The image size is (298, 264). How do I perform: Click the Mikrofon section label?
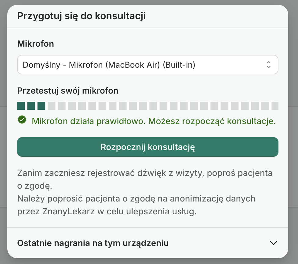coord(35,44)
